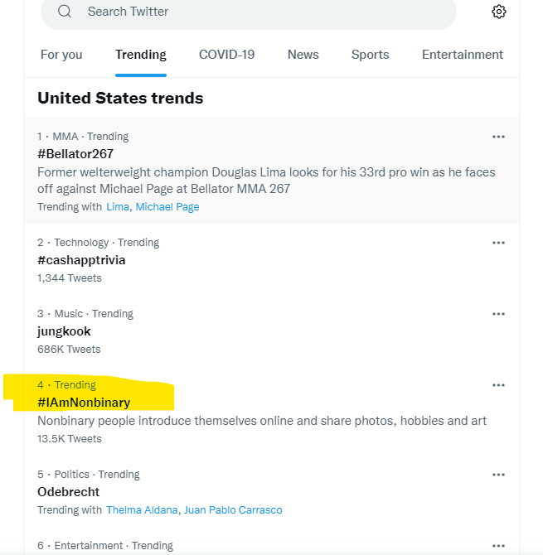Select the COVID-19 tab
Viewport: 543px width, 555px height.
(226, 55)
